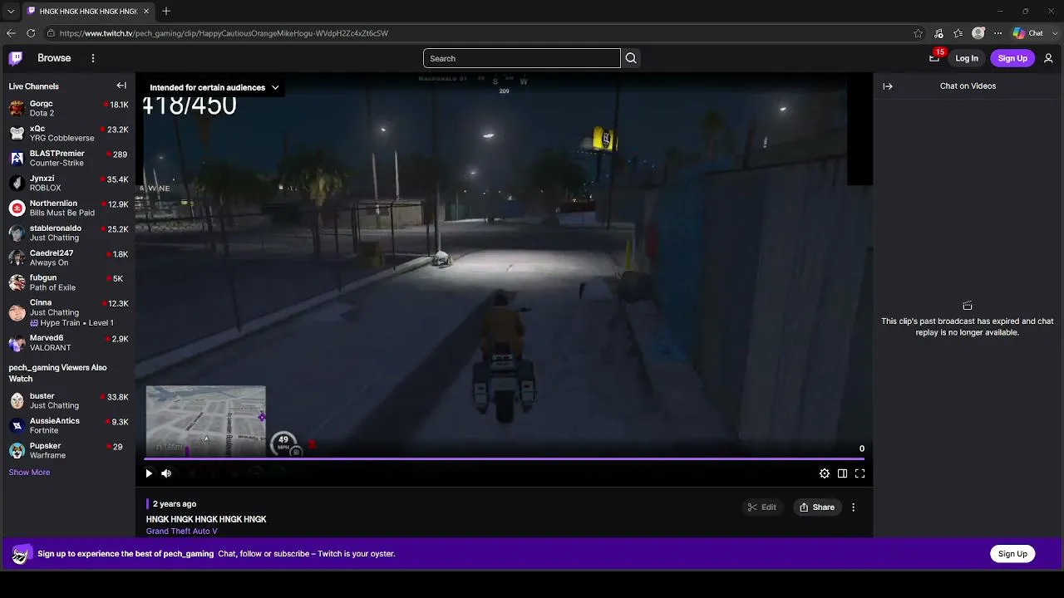Focus the Twitch search field
1064x598 pixels.
click(522, 58)
